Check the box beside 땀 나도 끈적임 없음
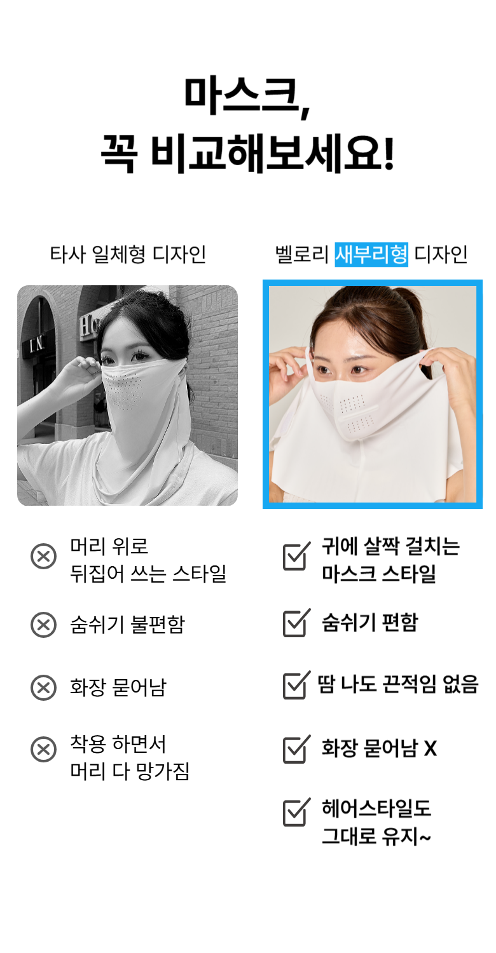 (296, 685)
